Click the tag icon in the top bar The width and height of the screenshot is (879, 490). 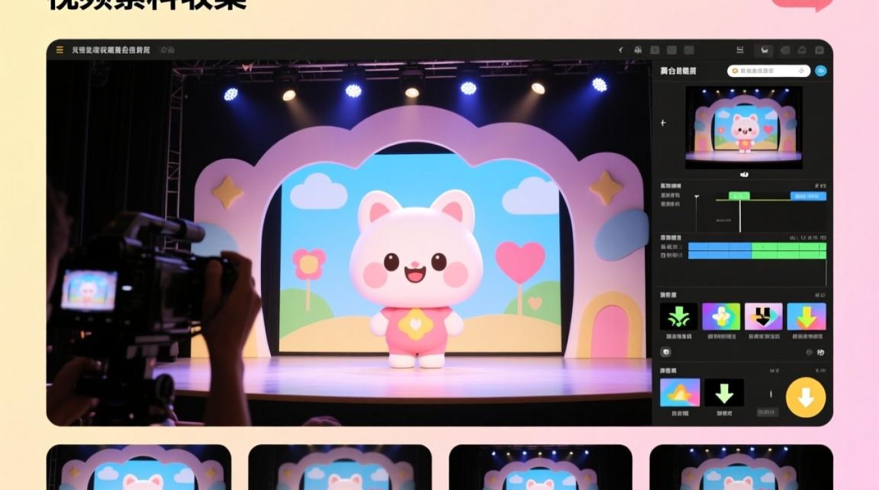click(x=785, y=50)
